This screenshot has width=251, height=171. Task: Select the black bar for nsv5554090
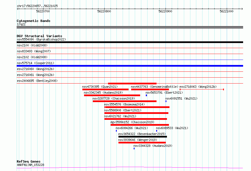[x=130, y=42]
